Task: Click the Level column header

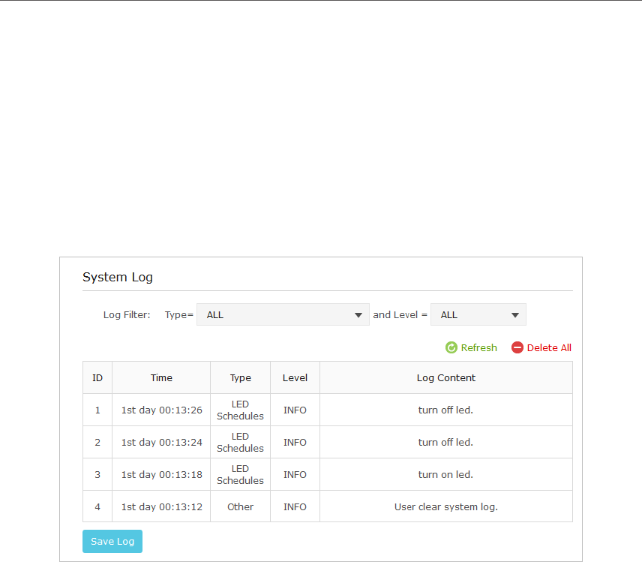Action: click(295, 377)
